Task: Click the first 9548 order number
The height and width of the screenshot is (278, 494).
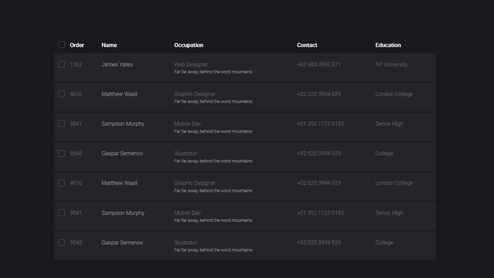Action: pos(76,153)
